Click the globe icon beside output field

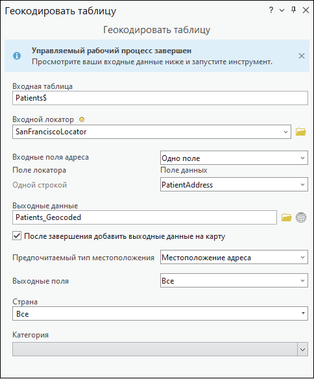301,217
